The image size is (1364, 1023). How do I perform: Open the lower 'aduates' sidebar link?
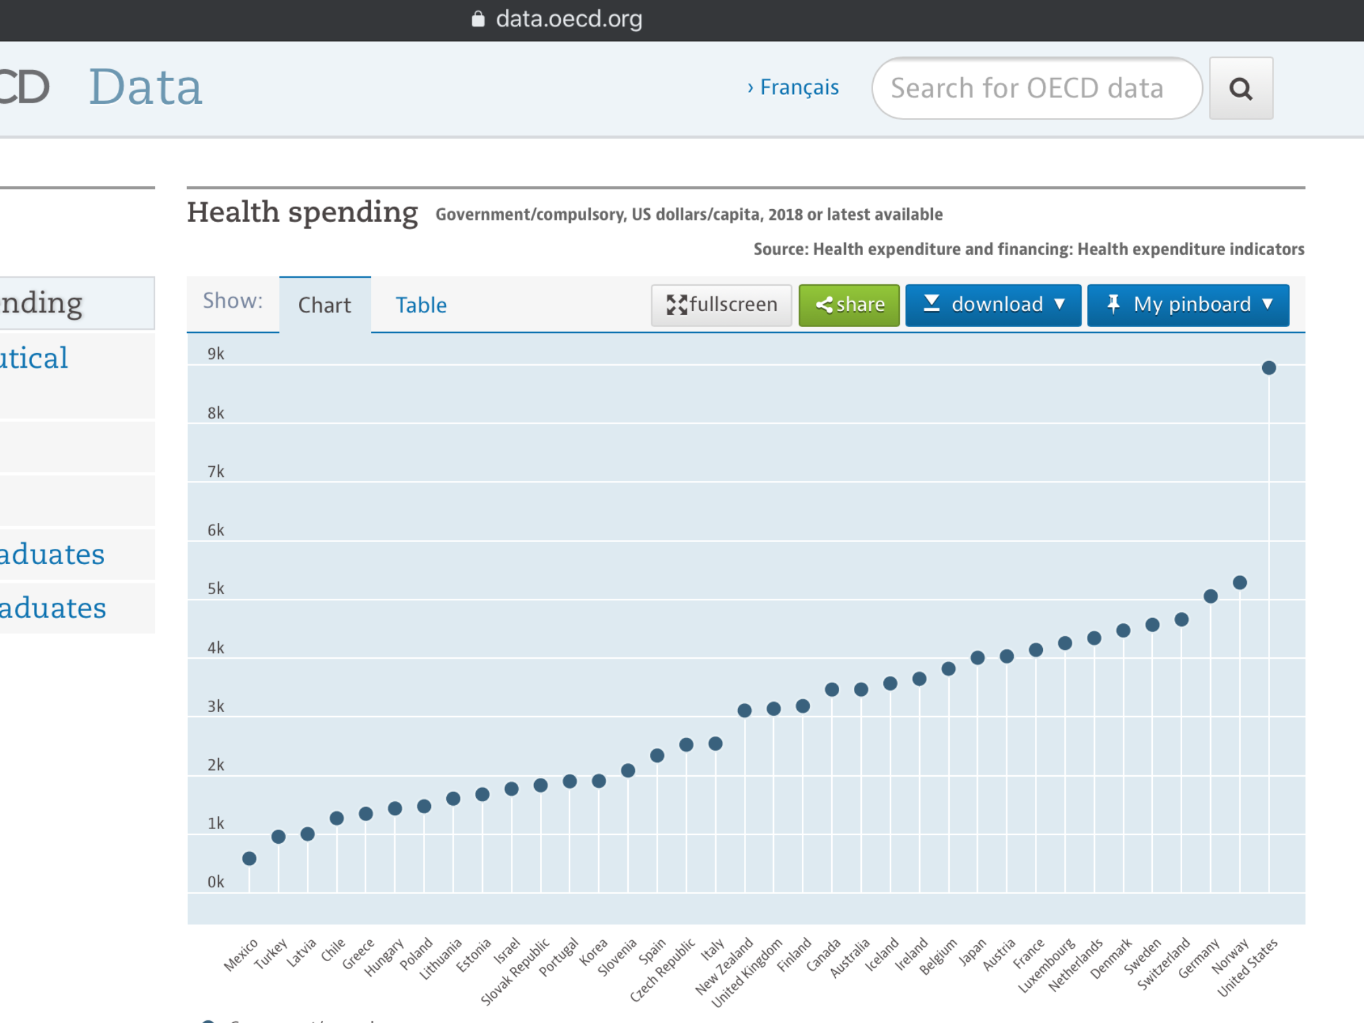click(x=53, y=608)
